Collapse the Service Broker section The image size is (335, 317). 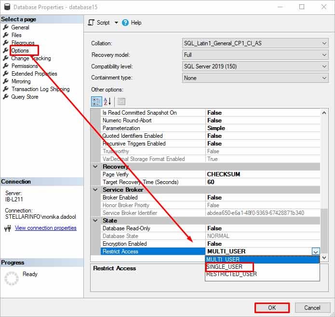tap(95, 190)
